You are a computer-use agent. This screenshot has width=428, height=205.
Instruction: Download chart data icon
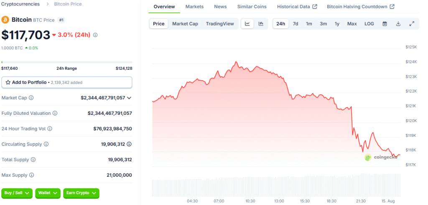click(398, 24)
